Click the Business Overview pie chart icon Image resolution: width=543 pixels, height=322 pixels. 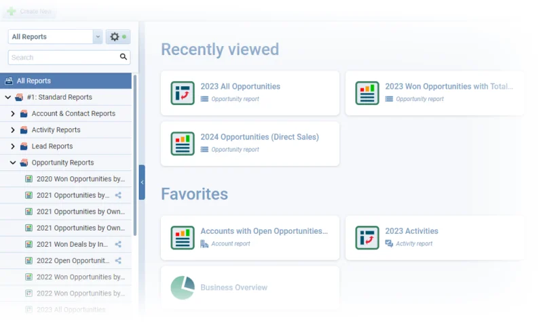click(x=183, y=287)
